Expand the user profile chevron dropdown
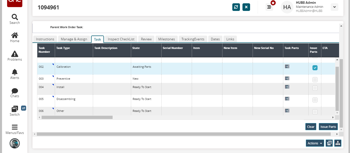This screenshot has height=153, width=350. point(334,7)
